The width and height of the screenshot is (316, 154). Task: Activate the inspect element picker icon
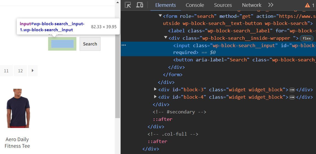click(128, 5)
